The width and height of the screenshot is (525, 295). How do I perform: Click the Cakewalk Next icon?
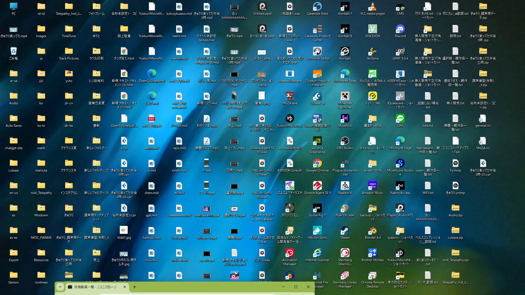[x=317, y=7]
